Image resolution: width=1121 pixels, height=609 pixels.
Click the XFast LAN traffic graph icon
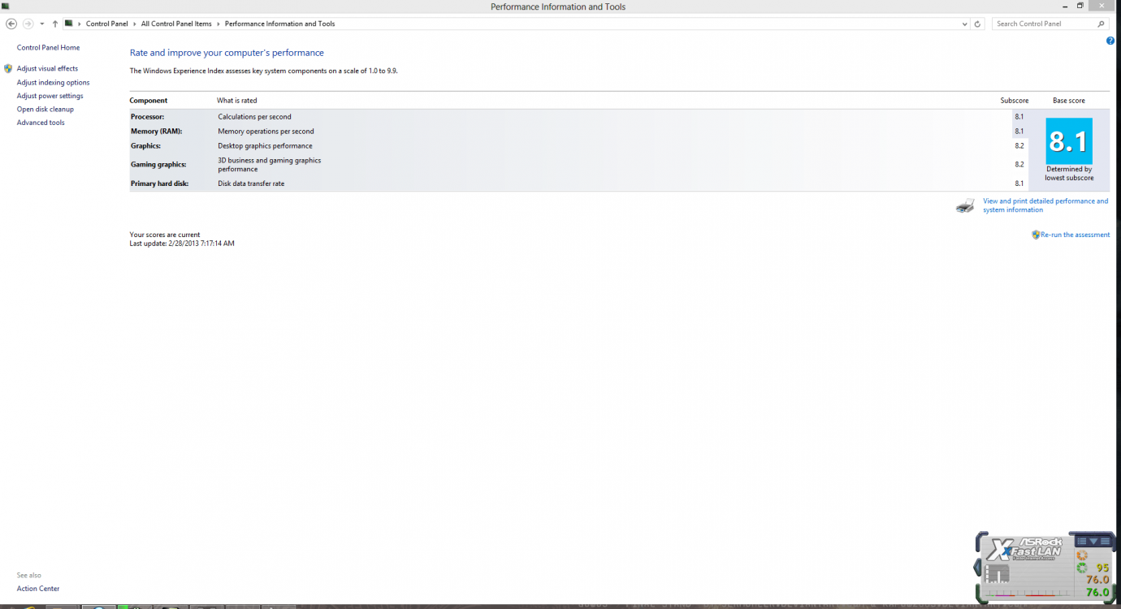click(997, 575)
